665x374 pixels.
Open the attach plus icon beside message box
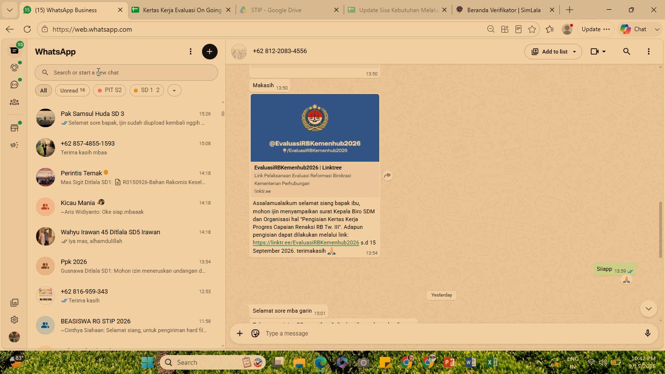point(240,334)
